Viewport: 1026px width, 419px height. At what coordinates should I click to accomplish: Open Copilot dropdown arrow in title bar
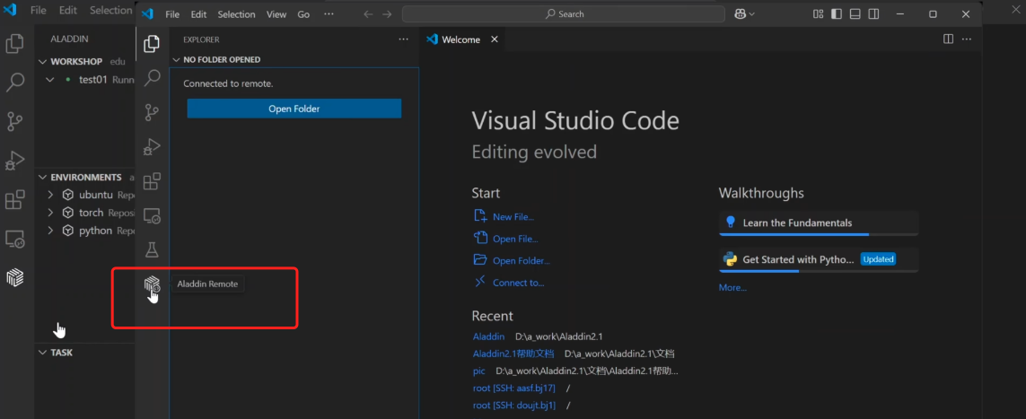[x=752, y=13]
